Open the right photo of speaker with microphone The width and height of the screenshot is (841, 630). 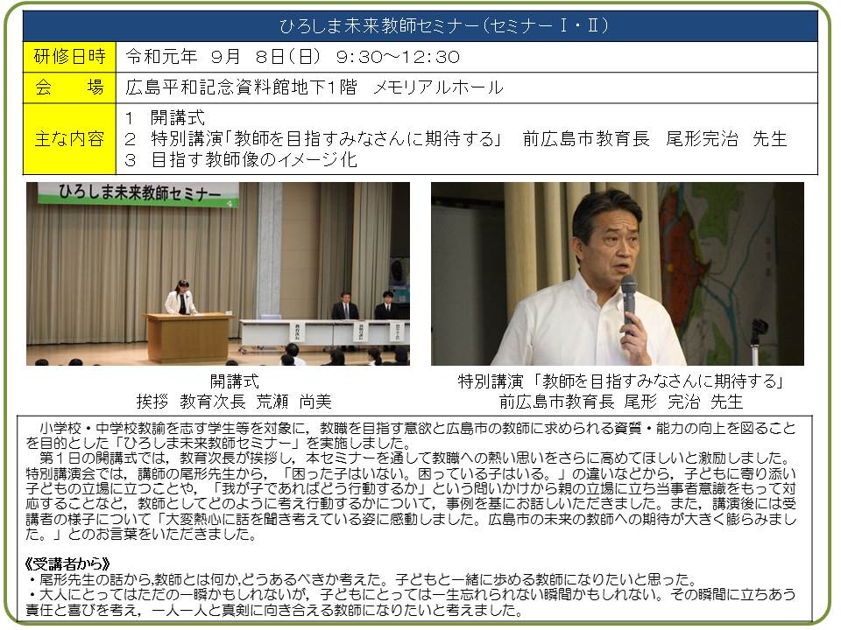pyautogui.click(x=617, y=274)
